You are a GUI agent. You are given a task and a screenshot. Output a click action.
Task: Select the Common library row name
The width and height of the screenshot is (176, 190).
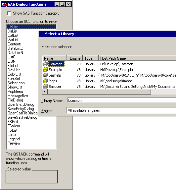pos(56,64)
